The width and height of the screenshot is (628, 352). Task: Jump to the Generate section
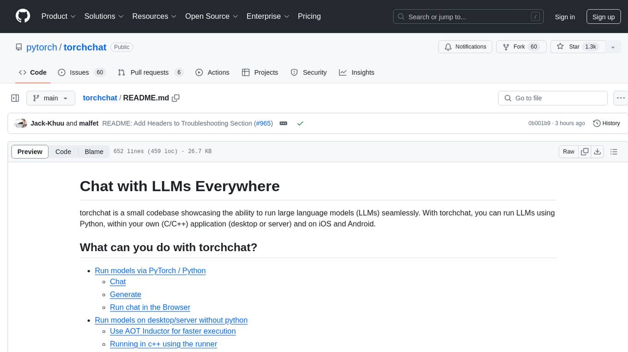[126, 294]
